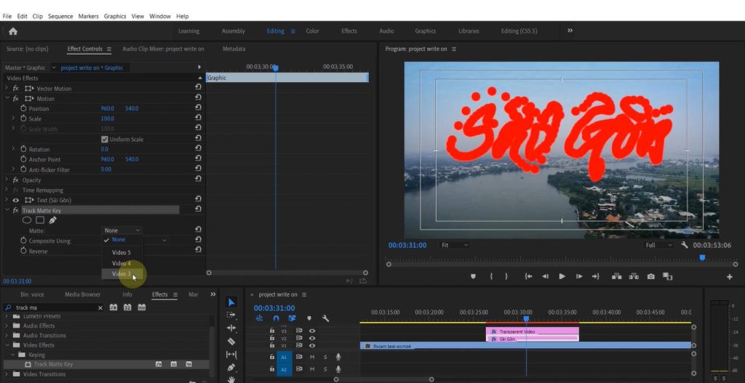Solo audio track A2
Viewport: 745px width, 383px height.
[x=325, y=369]
